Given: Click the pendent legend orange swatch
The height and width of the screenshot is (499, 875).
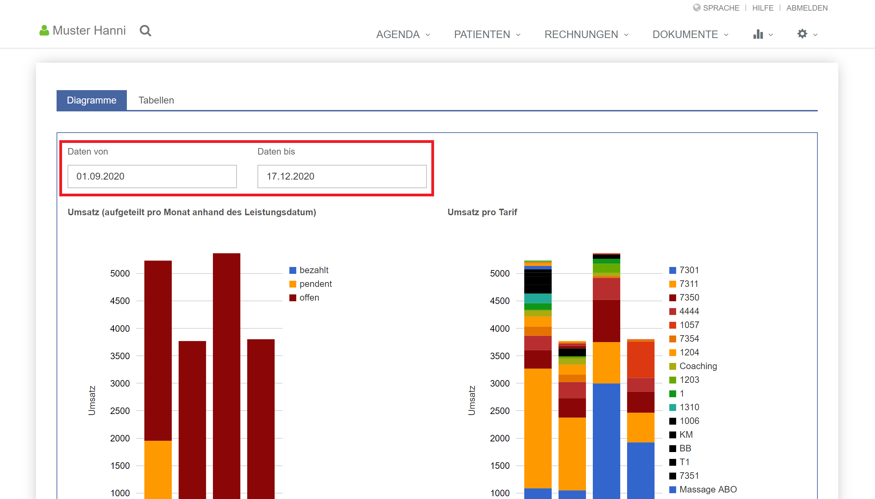Looking at the screenshot, I should point(293,284).
